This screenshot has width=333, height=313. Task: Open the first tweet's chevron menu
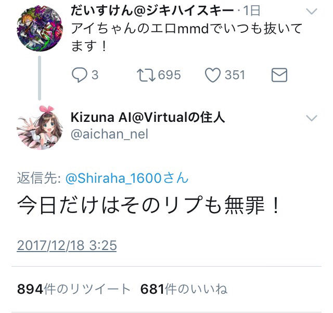pos(312,11)
